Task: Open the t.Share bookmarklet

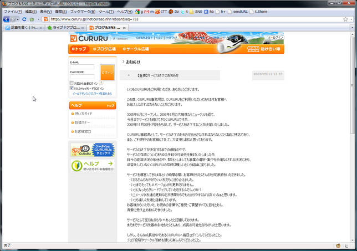Action: coord(258,12)
